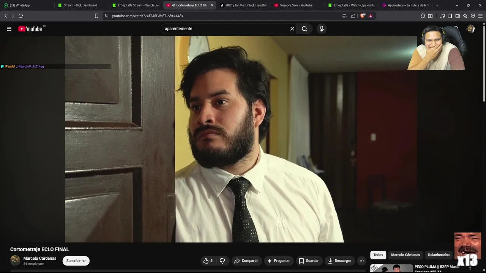Open a new browser tab
The image size is (486, 273).
click(437, 5)
